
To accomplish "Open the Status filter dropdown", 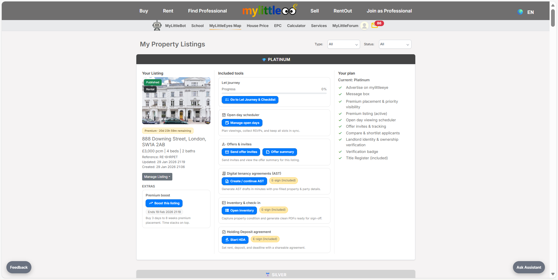I will tap(395, 44).
